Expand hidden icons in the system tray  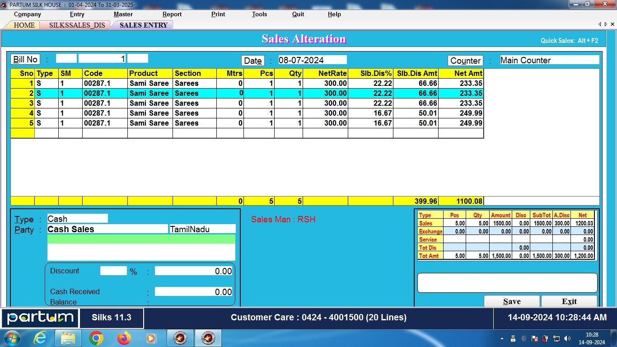[x=502, y=338]
